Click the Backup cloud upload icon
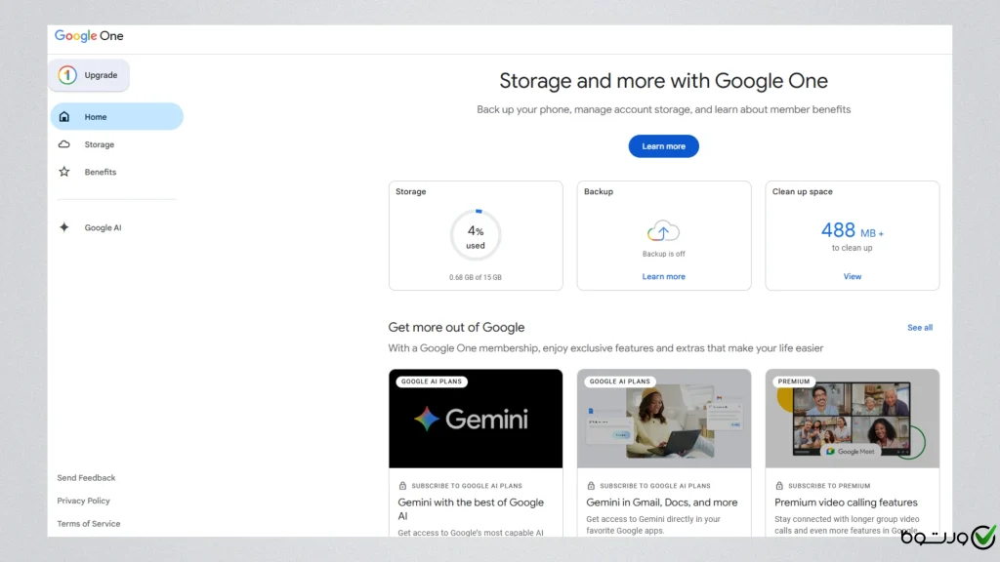1000x562 pixels. click(x=663, y=231)
